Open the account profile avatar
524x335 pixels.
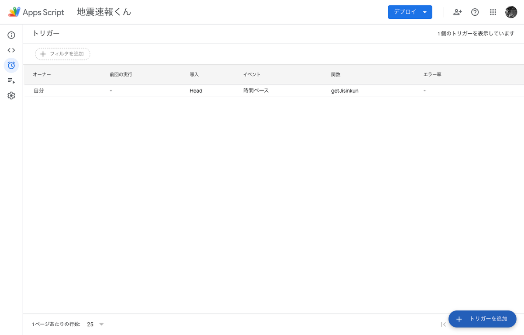(x=511, y=12)
